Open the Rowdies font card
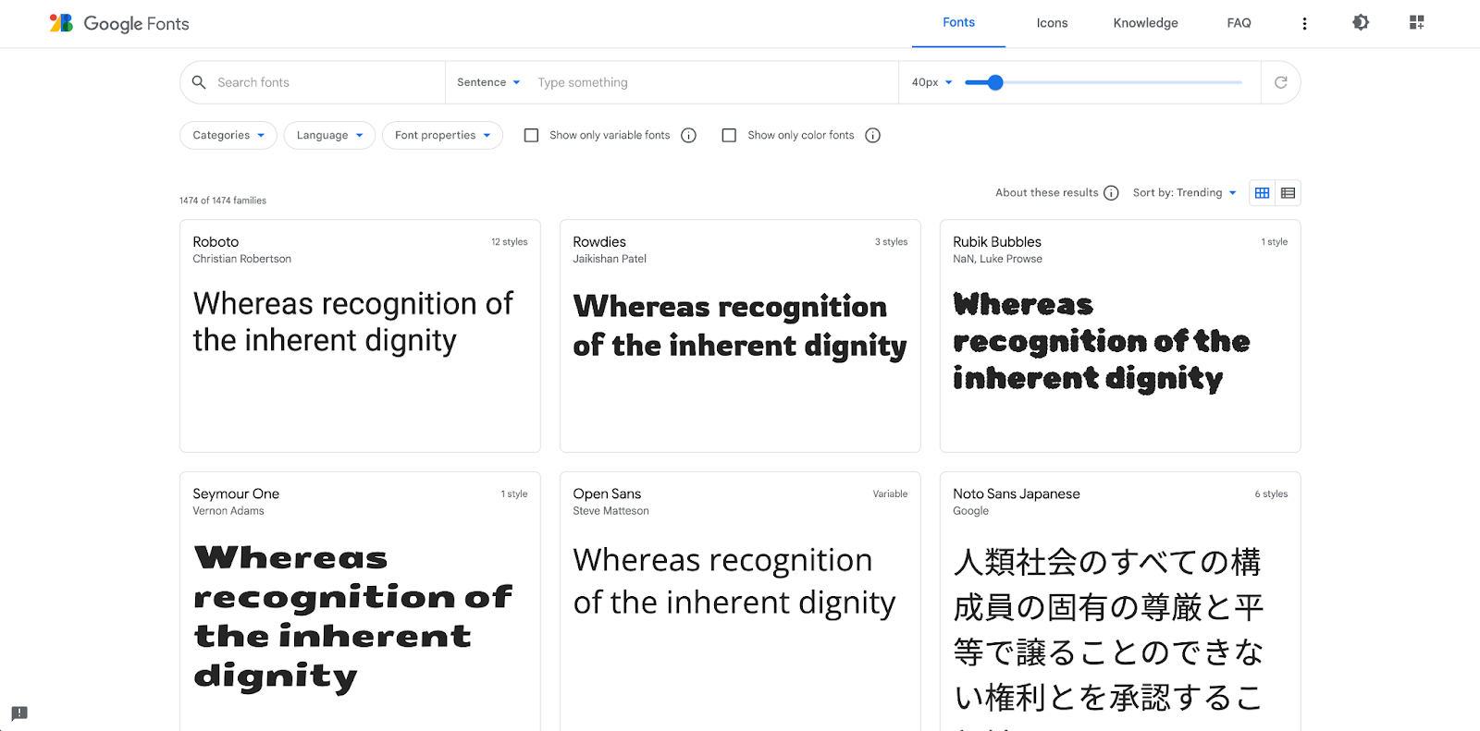This screenshot has width=1480, height=731. (740, 335)
